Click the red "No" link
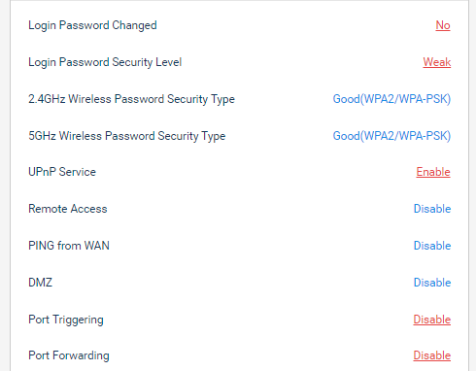The height and width of the screenshot is (371, 476). pyautogui.click(x=443, y=25)
